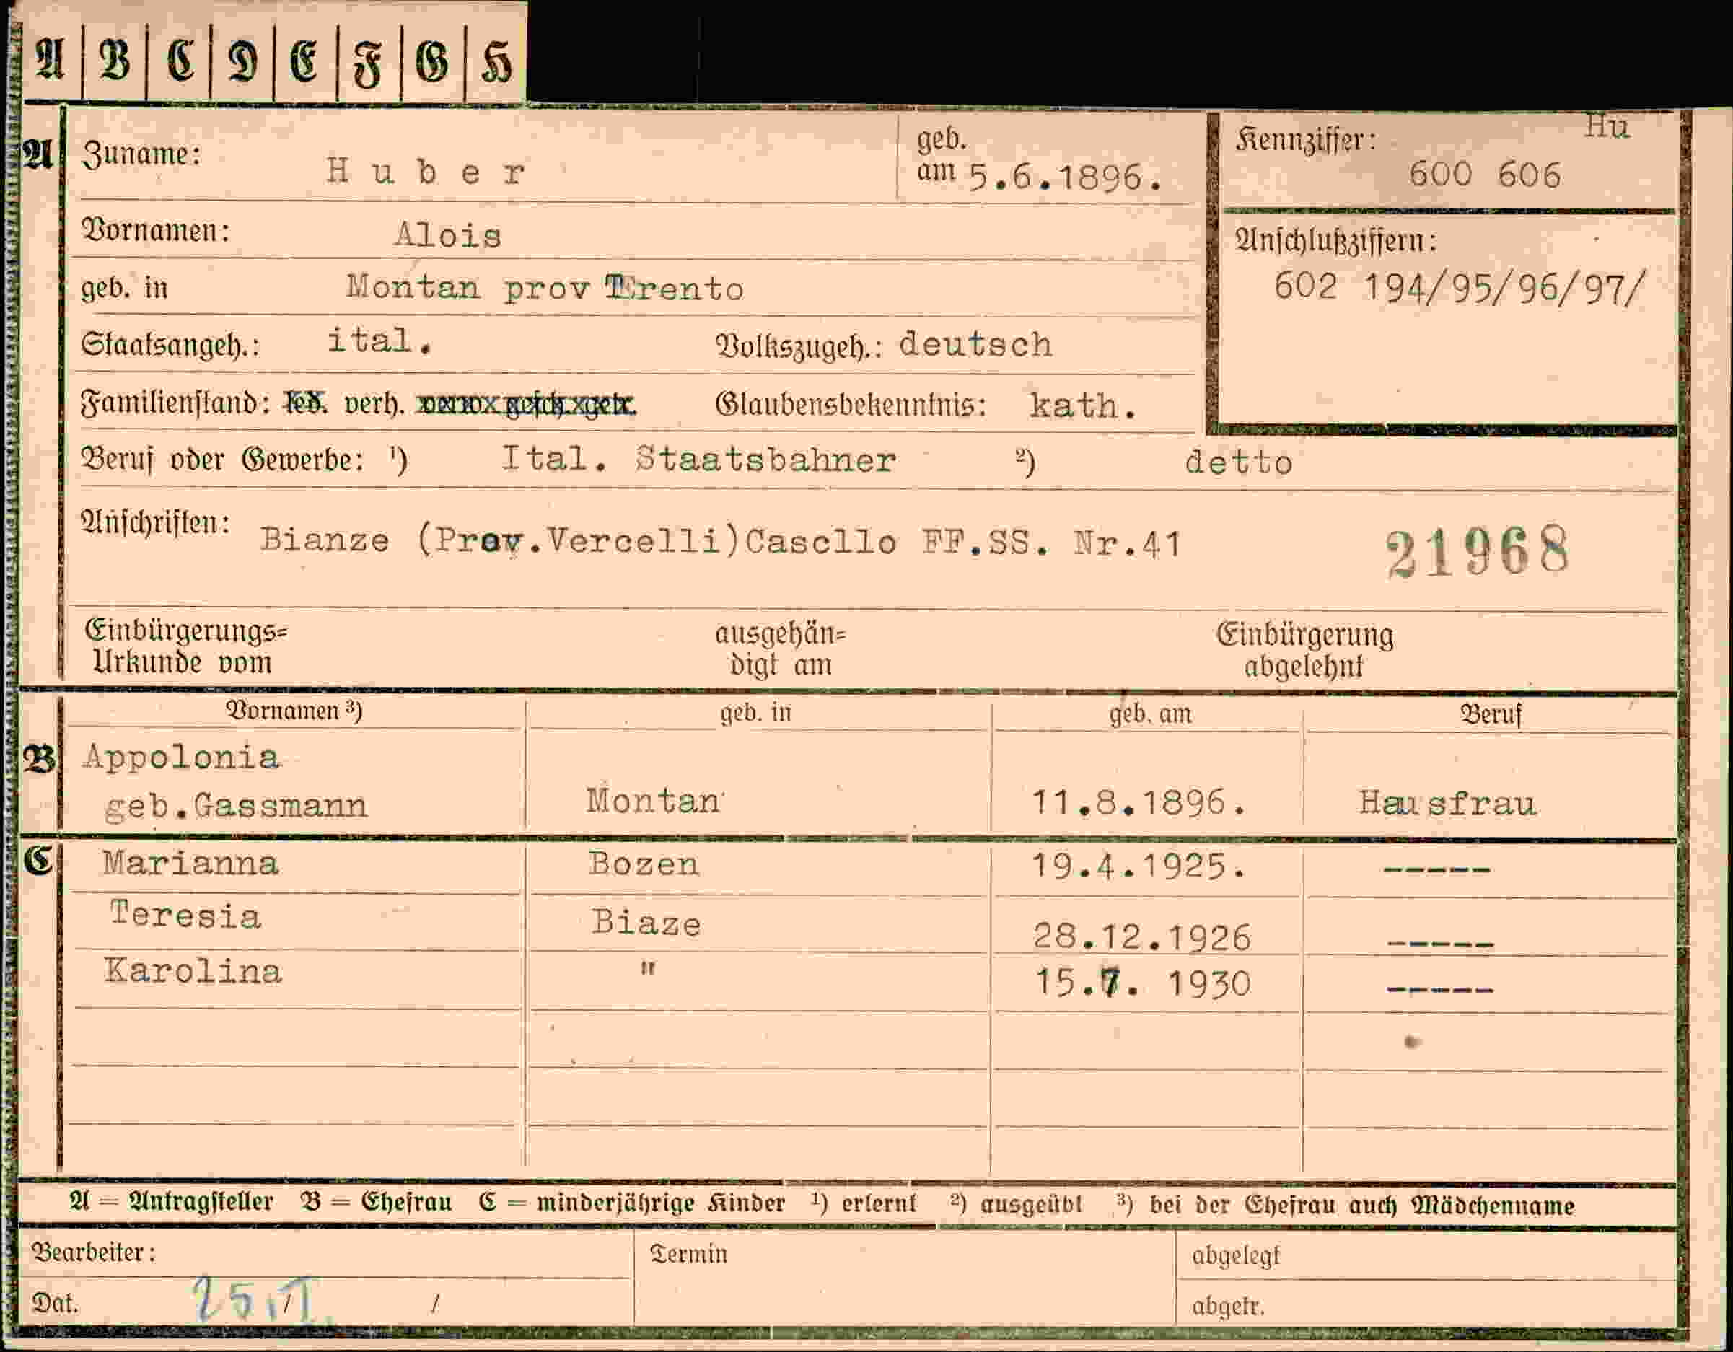
Task: Click the wife's birth date 11.8.1896
Action: (1138, 802)
